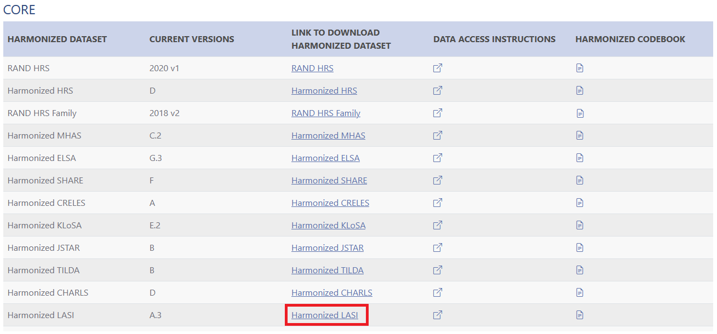
Task: Open the RAND HRS Family codebook icon
Action: click(x=580, y=113)
